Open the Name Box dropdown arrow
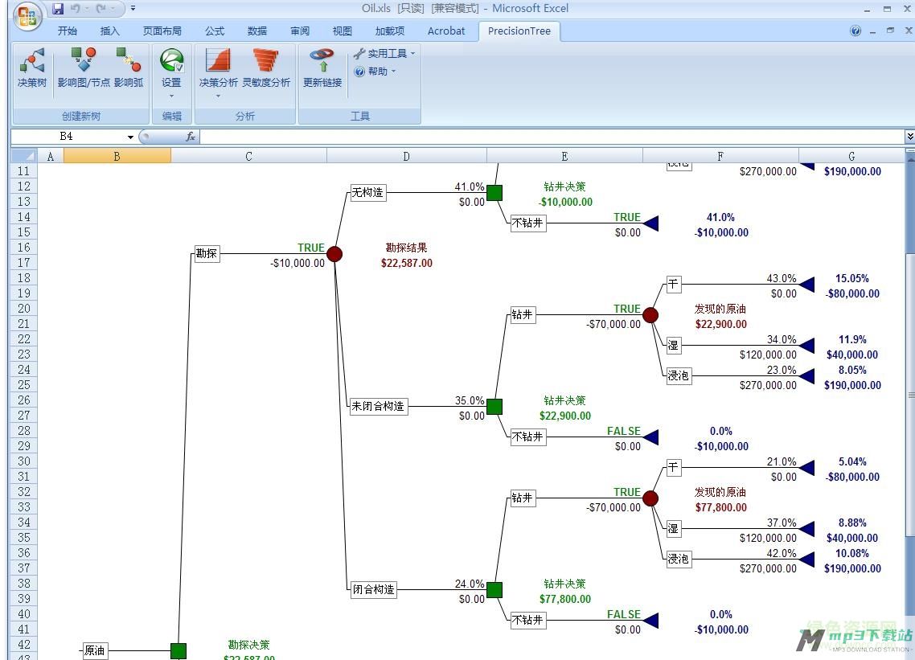 click(x=132, y=137)
